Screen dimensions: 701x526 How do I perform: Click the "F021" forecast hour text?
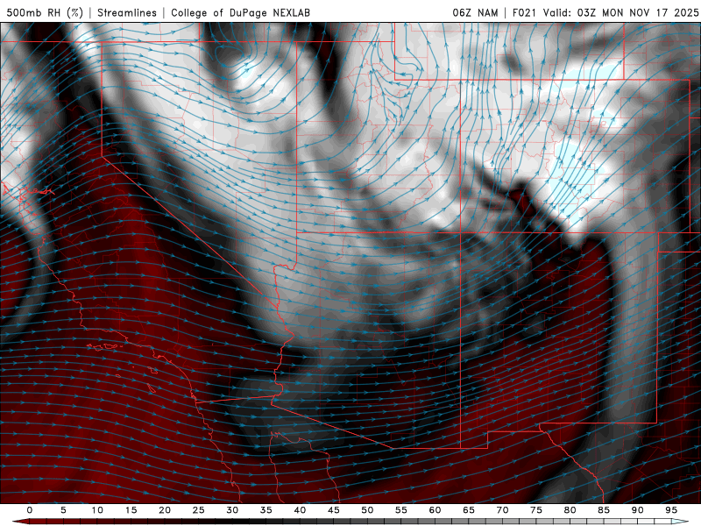pyautogui.click(x=524, y=12)
